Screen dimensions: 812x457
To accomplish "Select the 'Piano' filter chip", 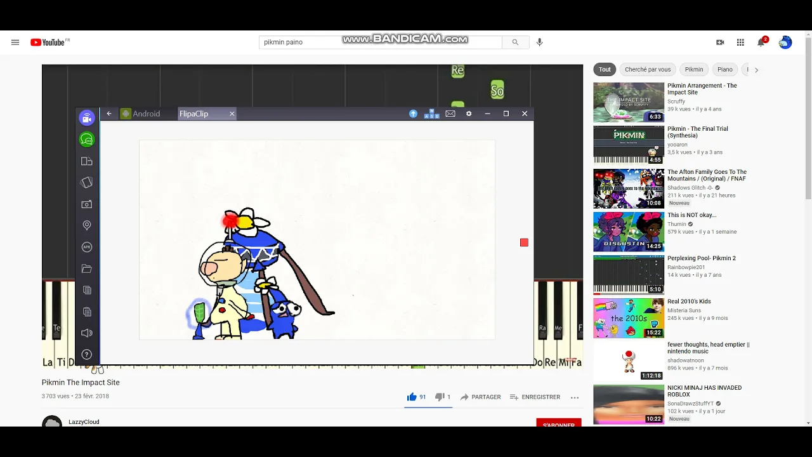I will [725, 69].
